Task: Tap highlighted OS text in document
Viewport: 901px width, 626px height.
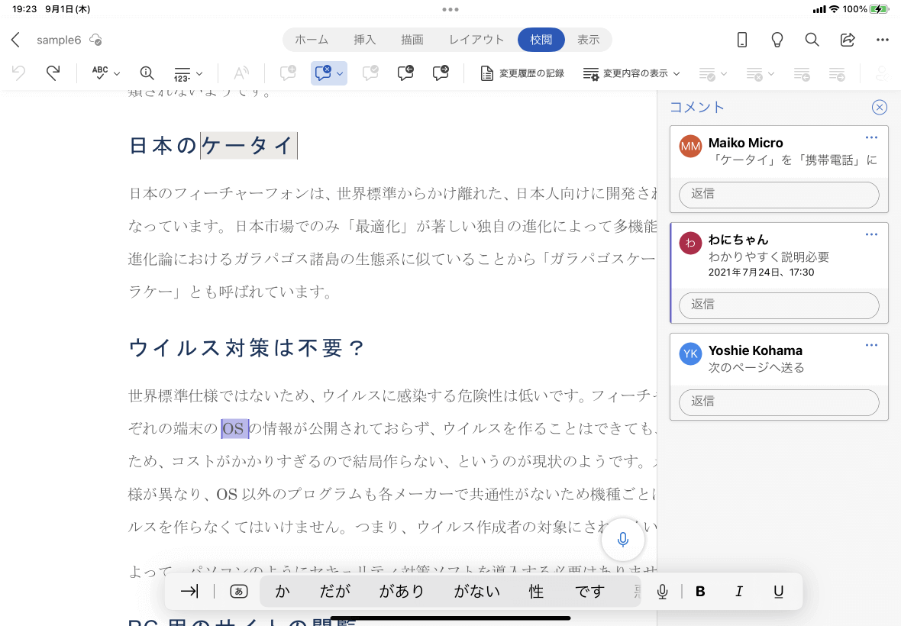Action: click(x=235, y=428)
